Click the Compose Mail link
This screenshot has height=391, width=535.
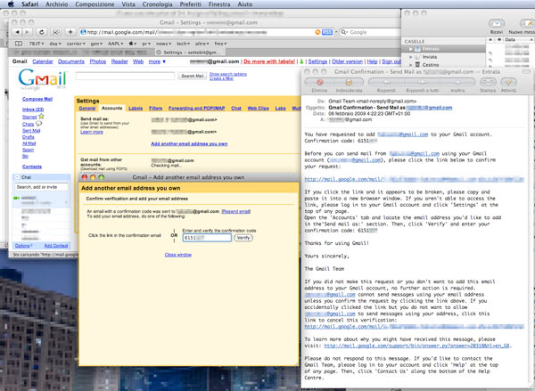[37, 99]
